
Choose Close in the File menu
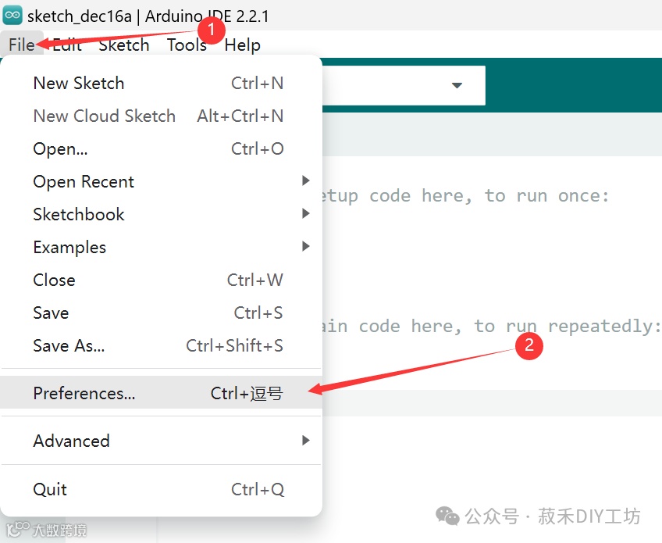pos(161,280)
